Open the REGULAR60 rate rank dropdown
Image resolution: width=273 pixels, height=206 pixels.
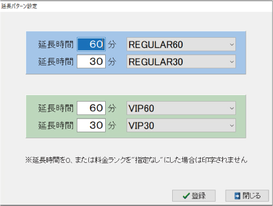tap(181, 44)
